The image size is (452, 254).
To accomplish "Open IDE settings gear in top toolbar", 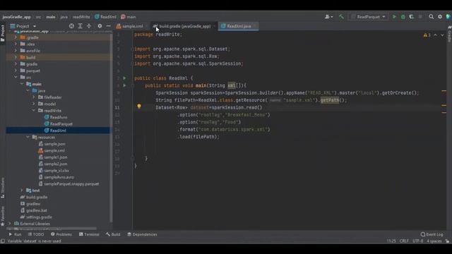I will 440,17.
